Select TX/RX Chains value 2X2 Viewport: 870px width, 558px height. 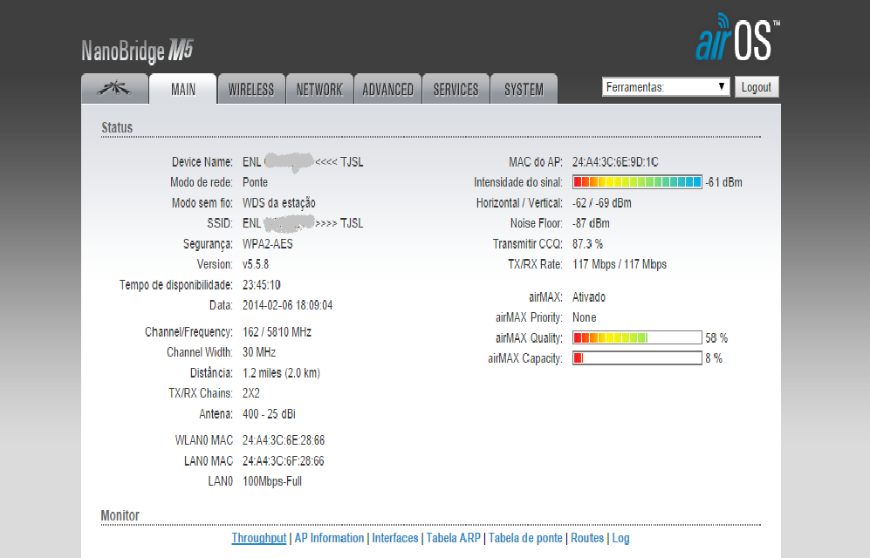(250, 393)
